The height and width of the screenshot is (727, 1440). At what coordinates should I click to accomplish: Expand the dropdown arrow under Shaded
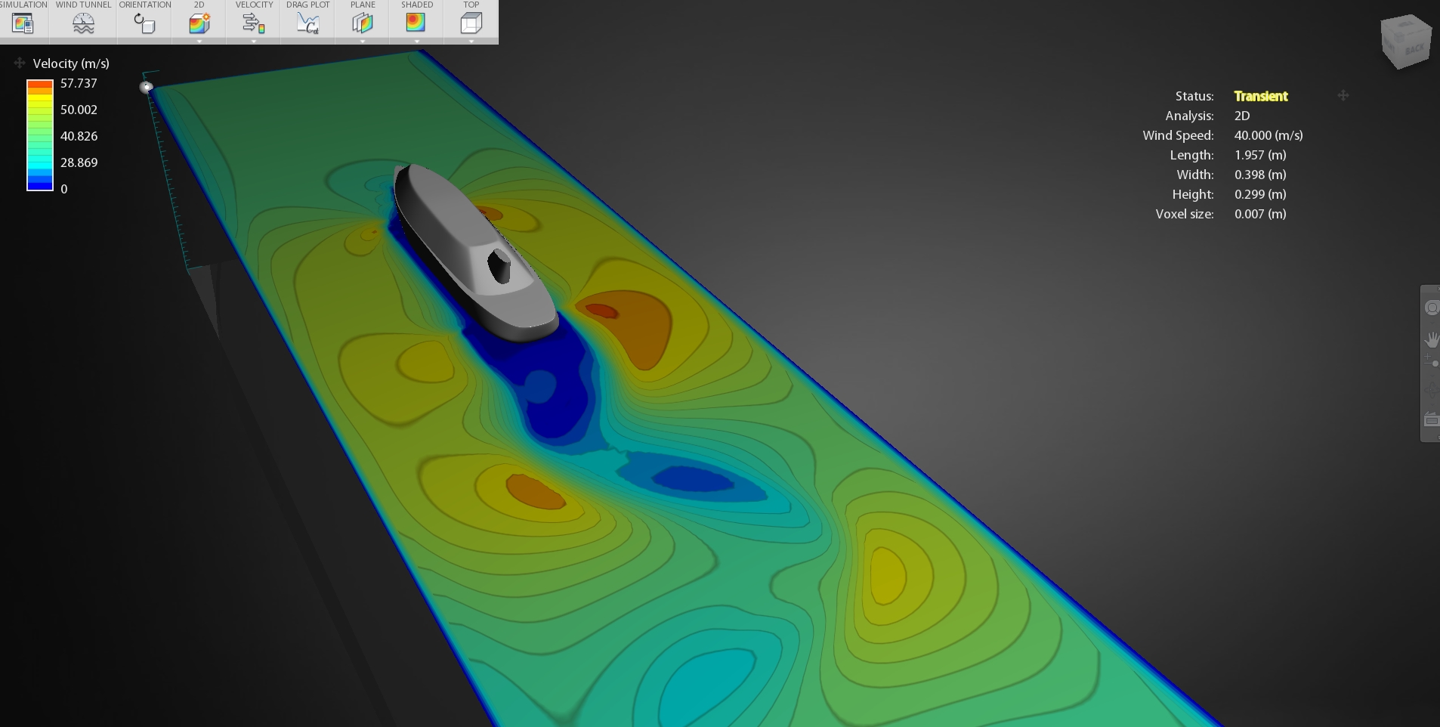tap(417, 41)
